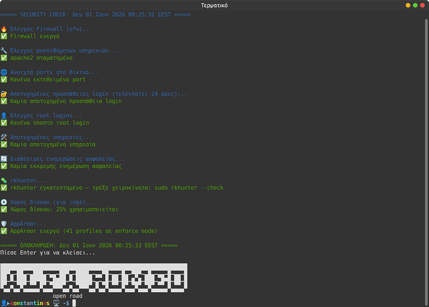Image resolution: width=429 pixels, height=307 pixels.
Task: Click the check mark beside rkhunter εγκατεστημένο
Action: coord(4,187)
